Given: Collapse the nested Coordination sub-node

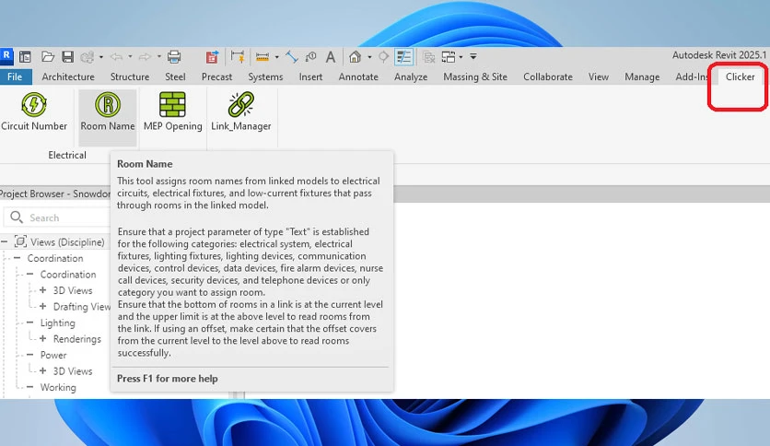Looking at the screenshot, I should pyautogui.click(x=30, y=274).
